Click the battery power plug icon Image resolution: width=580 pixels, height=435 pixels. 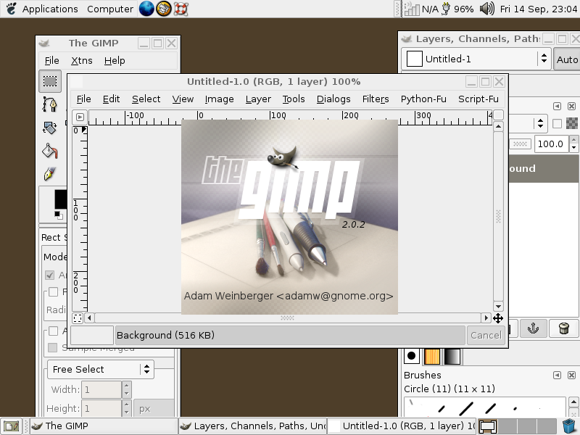pos(447,9)
